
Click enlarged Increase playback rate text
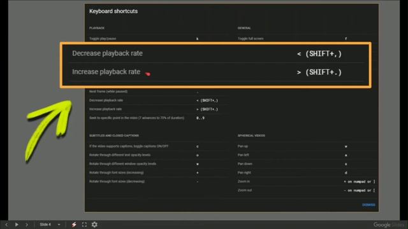pyautogui.click(x=106, y=72)
